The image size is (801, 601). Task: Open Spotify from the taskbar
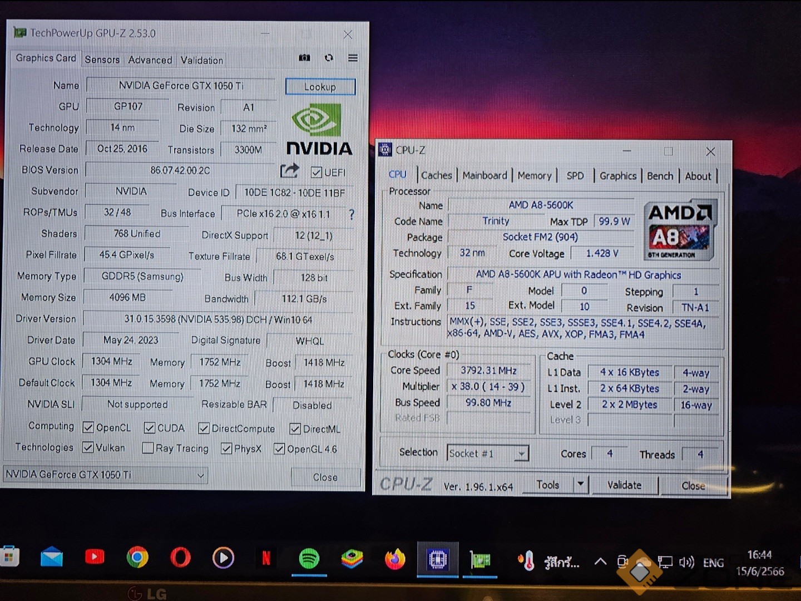[x=309, y=558]
